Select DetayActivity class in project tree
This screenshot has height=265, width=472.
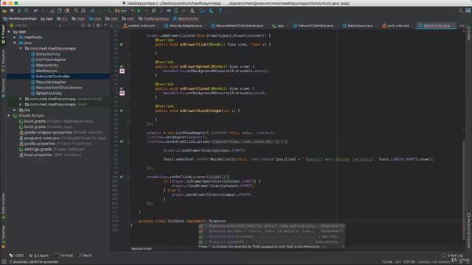(x=46, y=54)
